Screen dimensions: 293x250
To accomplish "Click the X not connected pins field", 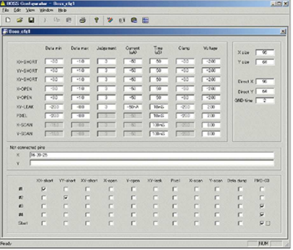I will tap(152, 155).
